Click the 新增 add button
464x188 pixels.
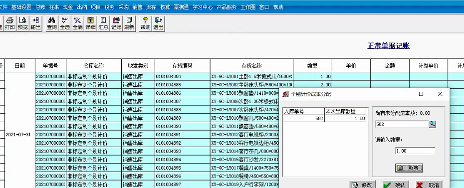409,168
